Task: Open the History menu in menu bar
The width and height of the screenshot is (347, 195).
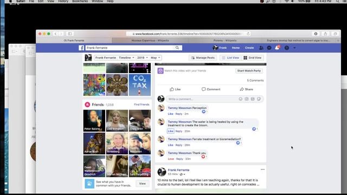Action: pyautogui.click(x=63, y=1)
